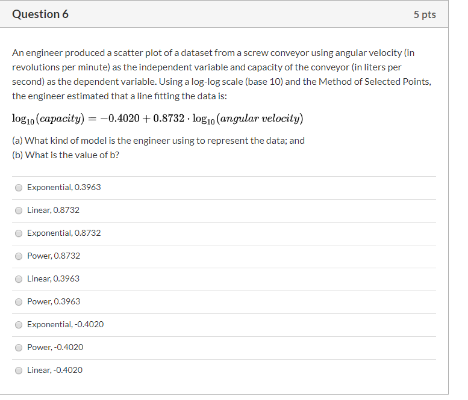Click the log10 capacity equation

coord(158,118)
